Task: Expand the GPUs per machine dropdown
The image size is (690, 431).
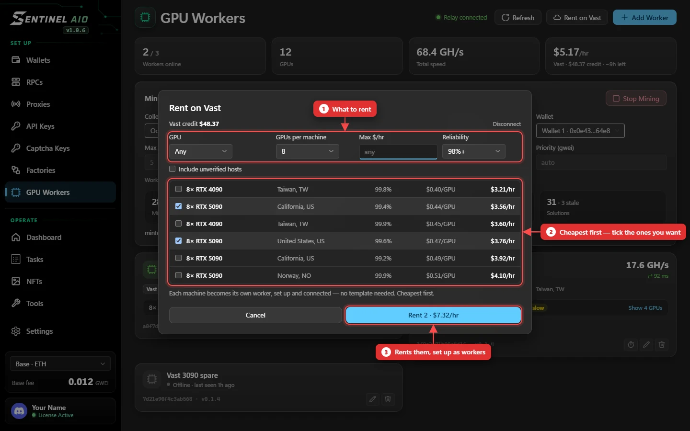Action: point(308,151)
